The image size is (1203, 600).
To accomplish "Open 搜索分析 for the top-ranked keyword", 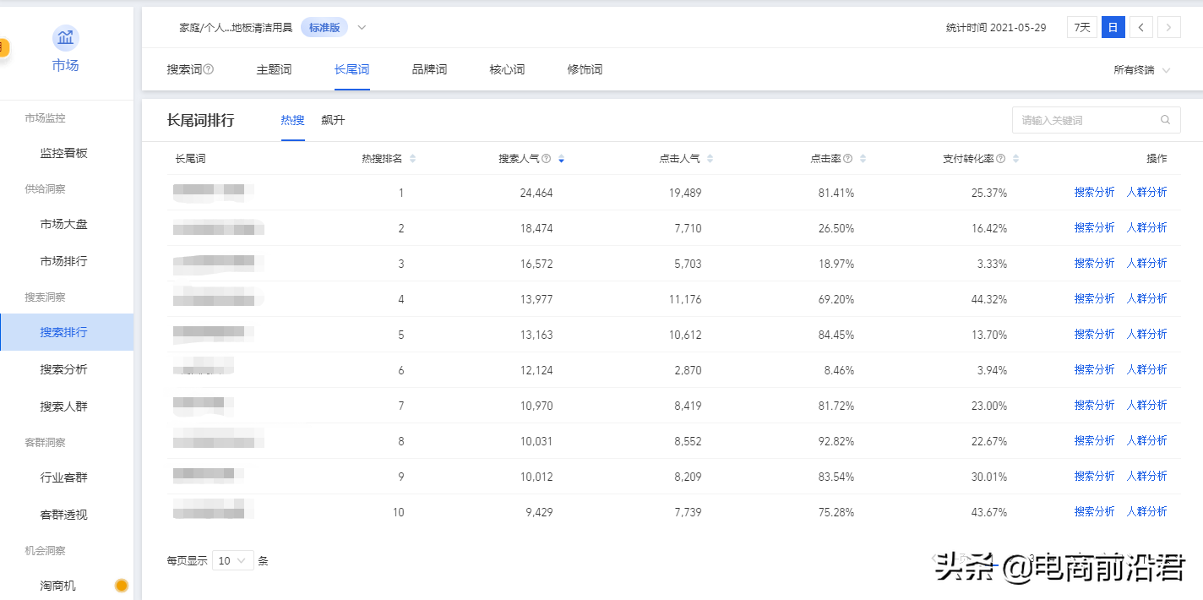I will click(1094, 192).
